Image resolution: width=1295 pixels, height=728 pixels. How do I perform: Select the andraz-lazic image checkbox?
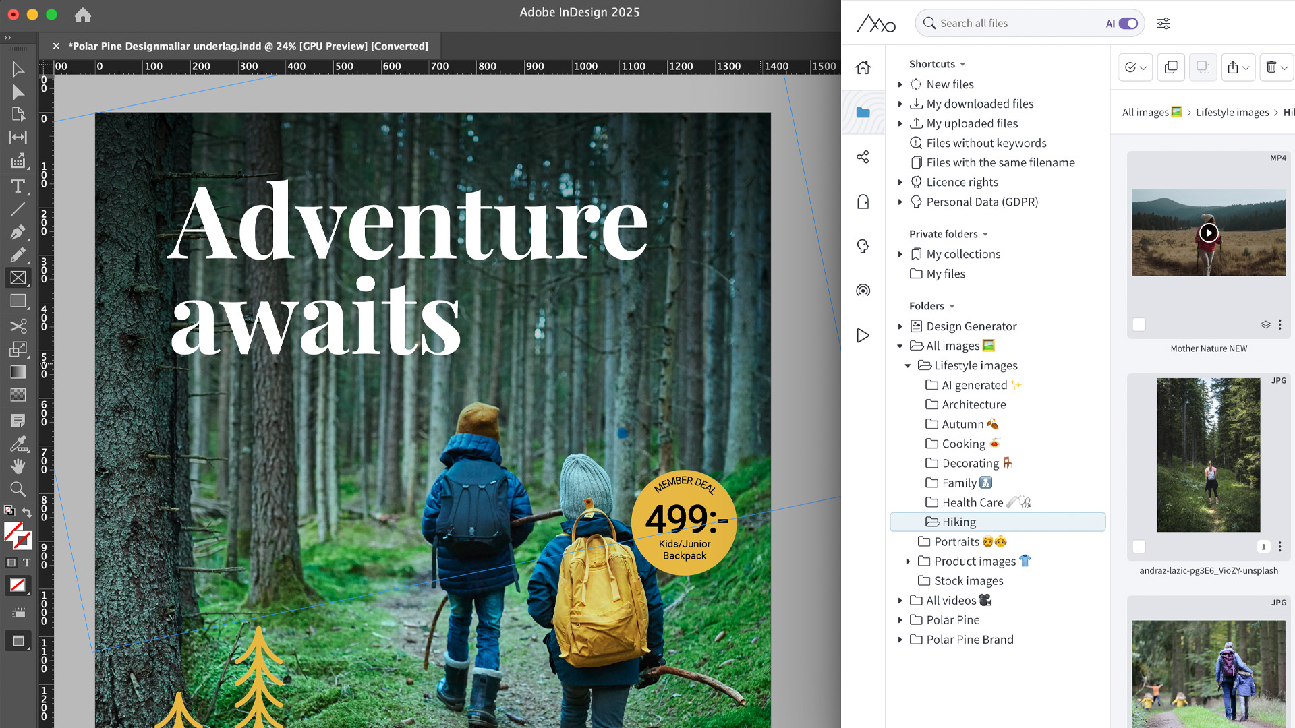1139,547
